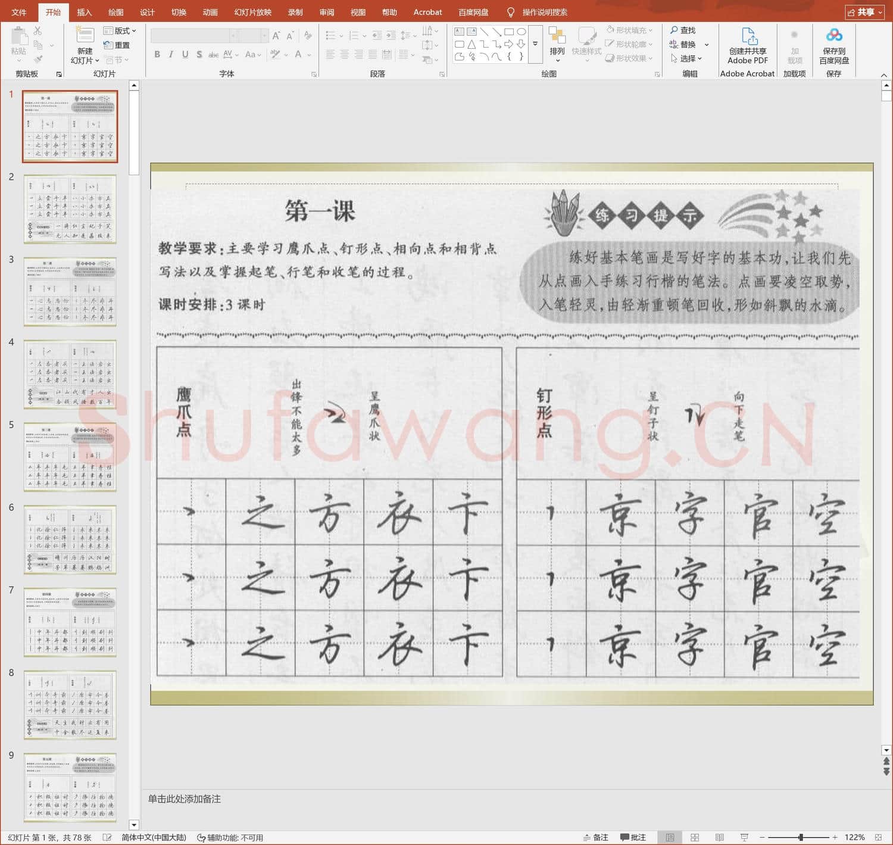Collapse the ribbon using the chevron
Viewport: 893px width, 845px height.
coord(883,75)
